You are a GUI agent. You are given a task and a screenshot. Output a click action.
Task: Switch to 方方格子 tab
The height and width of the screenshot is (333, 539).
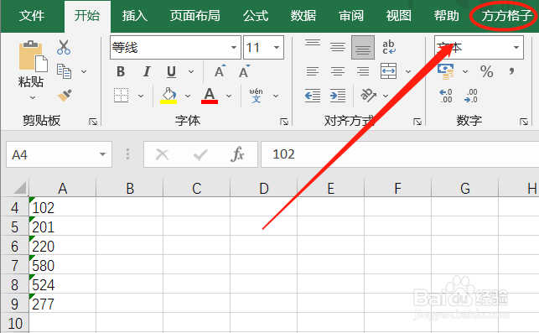tap(506, 16)
